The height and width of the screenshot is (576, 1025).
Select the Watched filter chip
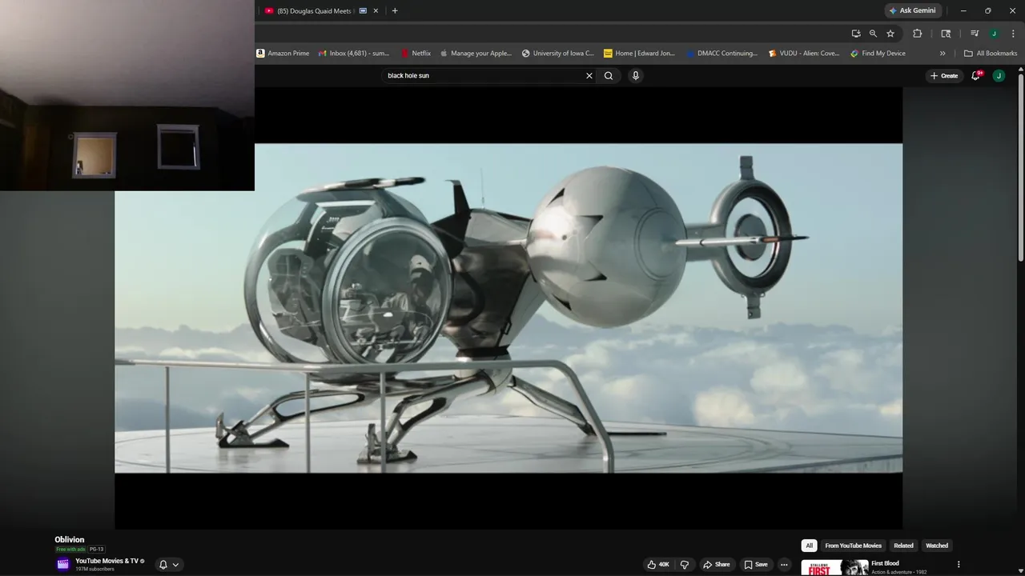coord(937,546)
